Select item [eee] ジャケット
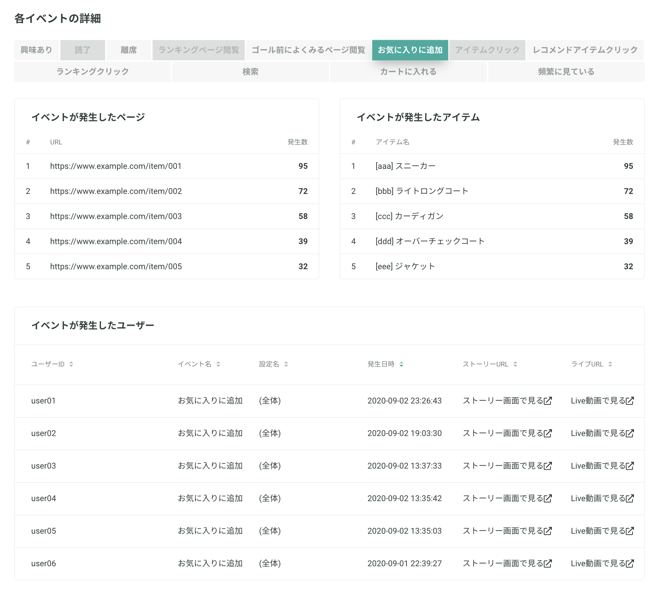This screenshot has height=592, width=657. click(405, 267)
